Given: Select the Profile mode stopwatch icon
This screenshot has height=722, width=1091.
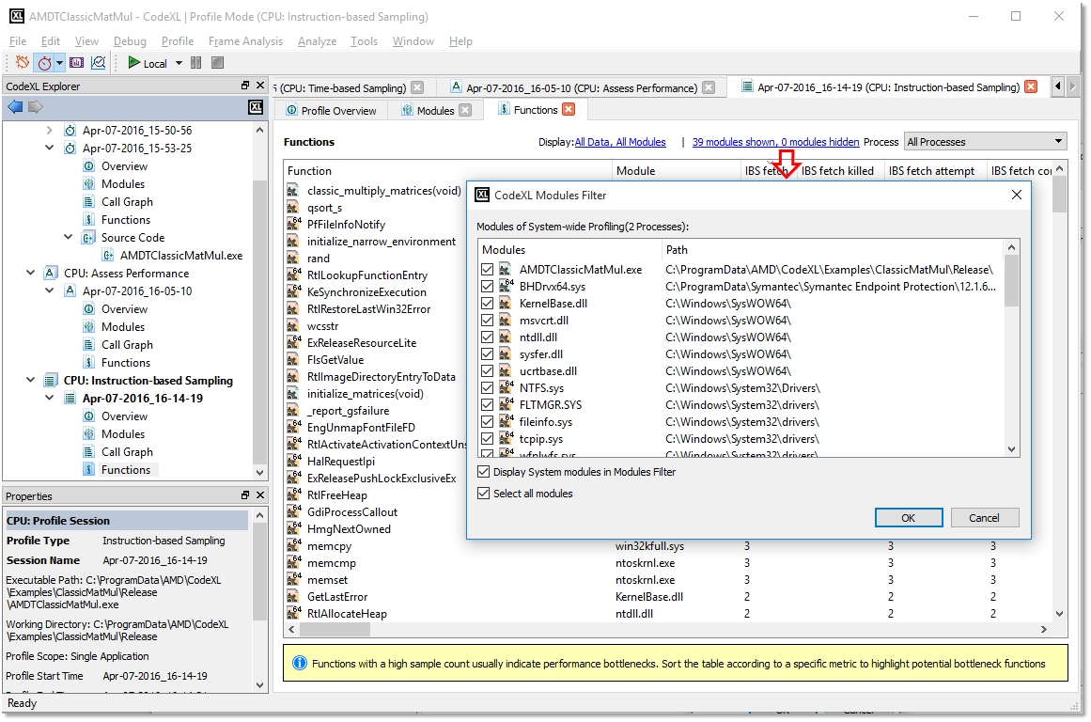Looking at the screenshot, I should 44,63.
